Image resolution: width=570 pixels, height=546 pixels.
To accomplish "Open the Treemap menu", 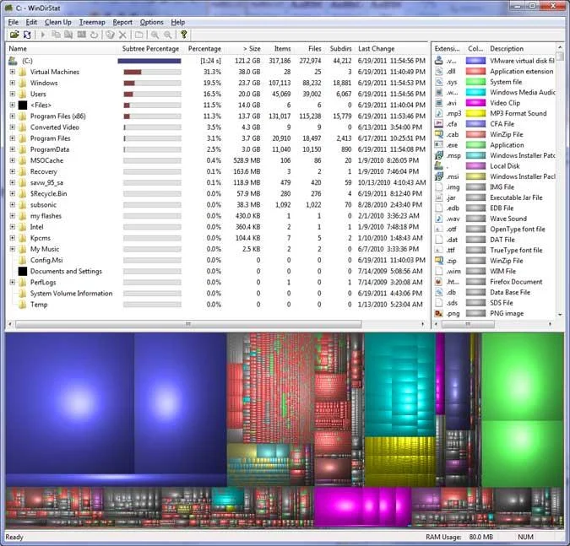I will [92, 22].
